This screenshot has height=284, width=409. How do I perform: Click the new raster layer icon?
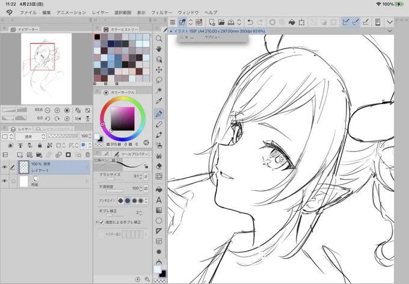click(20, 155)
